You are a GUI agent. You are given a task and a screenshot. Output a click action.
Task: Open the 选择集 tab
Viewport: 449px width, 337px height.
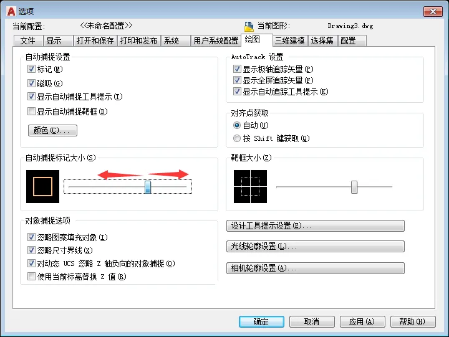[x=322, y=41]
